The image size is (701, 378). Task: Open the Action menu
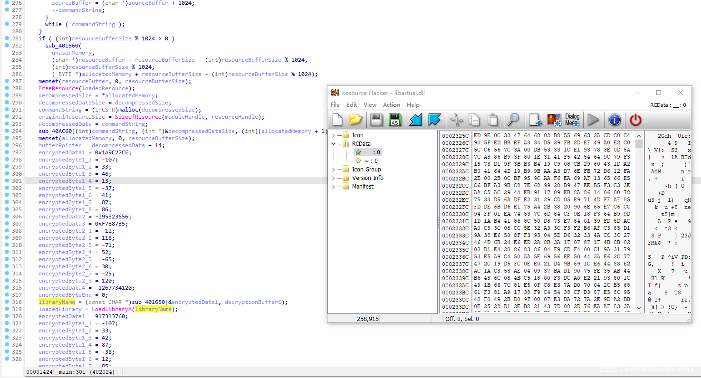391,105
